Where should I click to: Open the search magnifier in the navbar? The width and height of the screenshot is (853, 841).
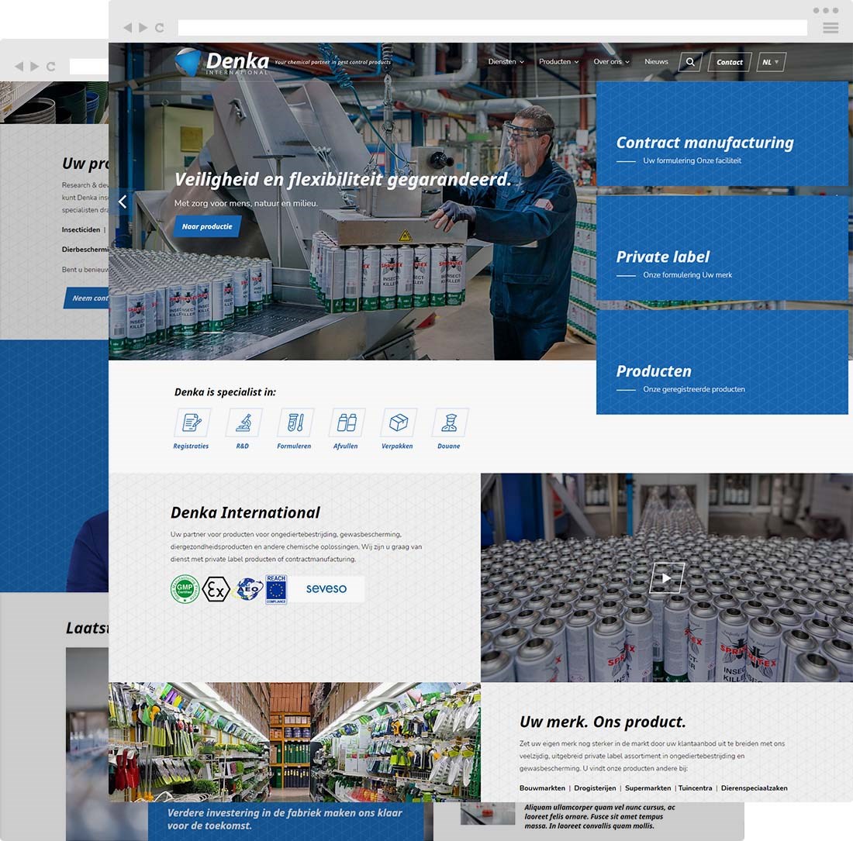click(x=690, y=62)
